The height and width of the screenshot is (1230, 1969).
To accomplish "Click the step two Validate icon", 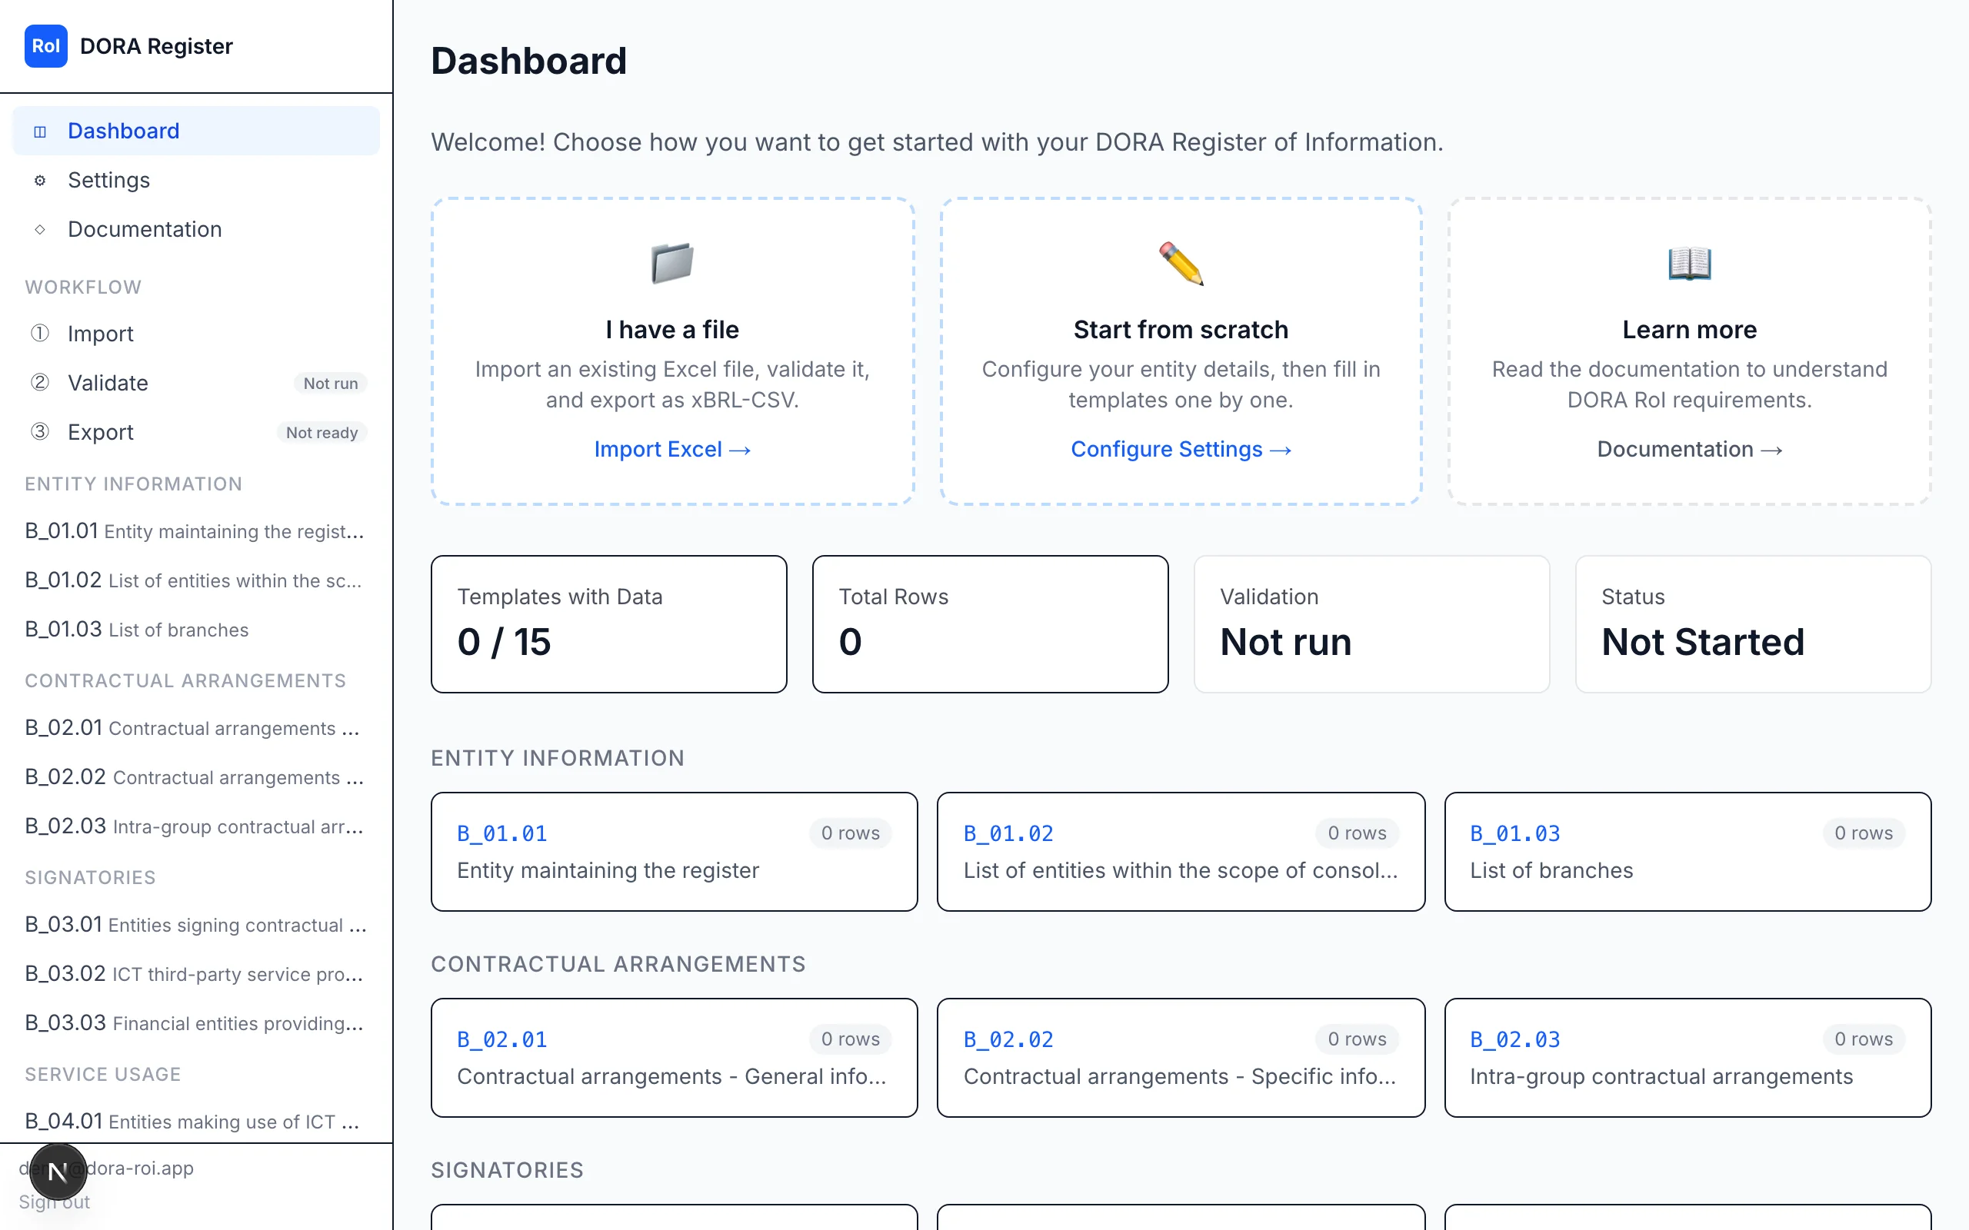I will 39,382.
